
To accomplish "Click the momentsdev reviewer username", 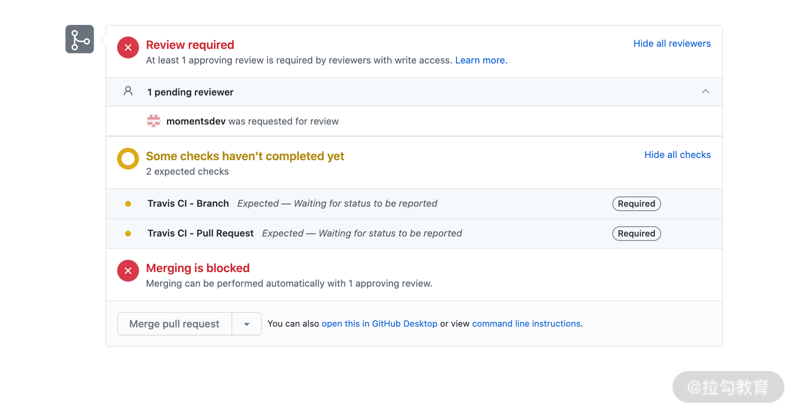I will (x=196, y=121).
